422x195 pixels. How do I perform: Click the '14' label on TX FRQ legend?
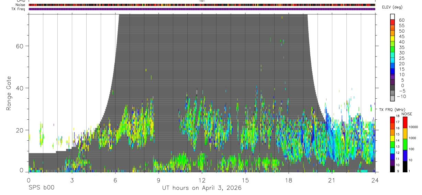(397, 140)
